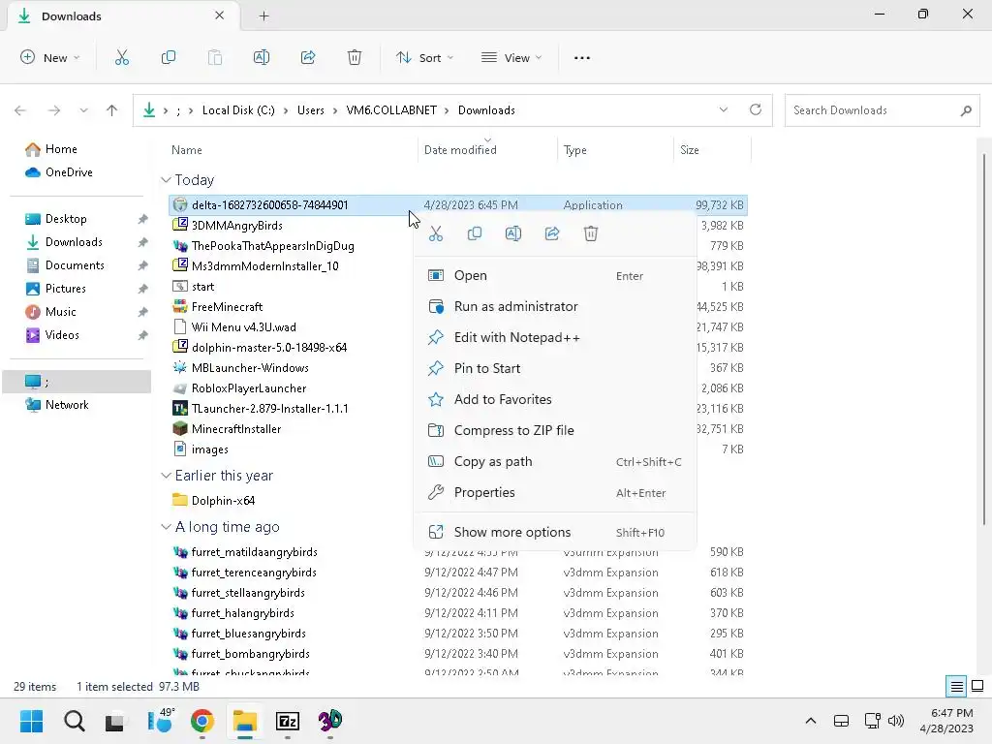Click the Cut icon in the top toolbar

click(122, 57)
